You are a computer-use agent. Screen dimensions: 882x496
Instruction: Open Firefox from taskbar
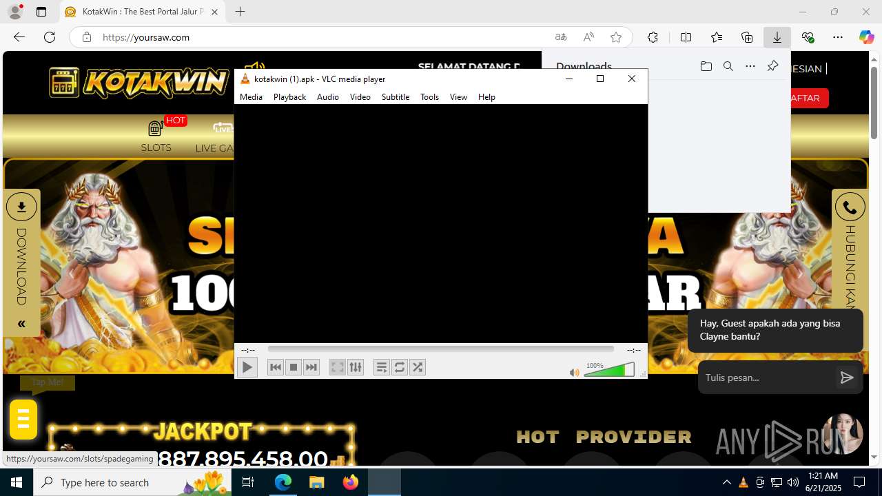pos(351,482)
